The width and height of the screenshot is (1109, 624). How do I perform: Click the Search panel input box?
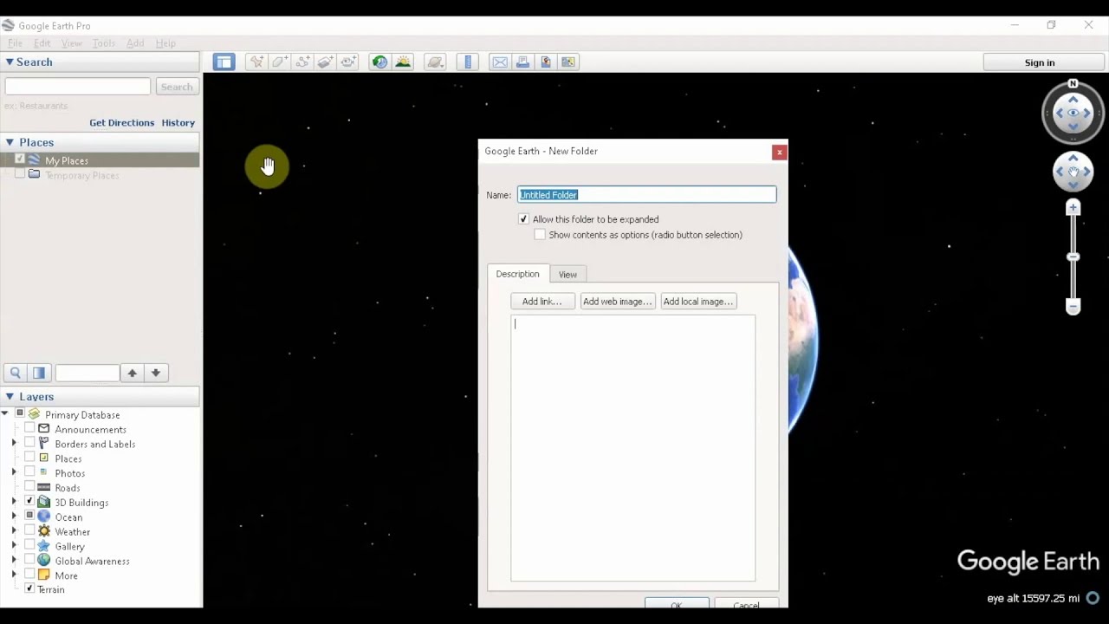coord(78,87)
